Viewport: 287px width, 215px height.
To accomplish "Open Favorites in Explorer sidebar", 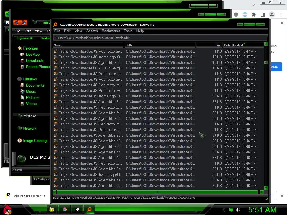I will click(30, 48).
